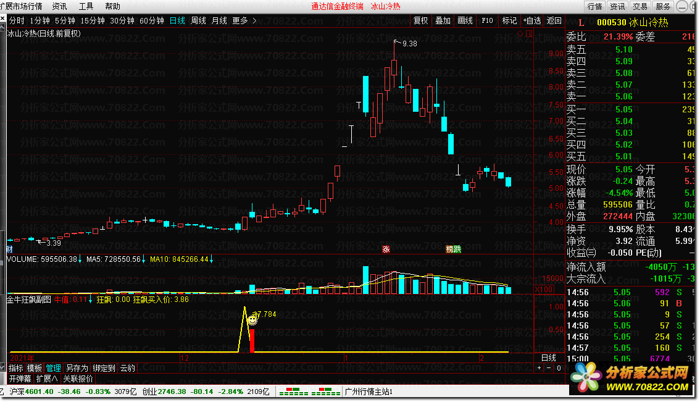Click the 叠加 overlay button
This screenshot has width=700, height=402.
tap(443, 20)
